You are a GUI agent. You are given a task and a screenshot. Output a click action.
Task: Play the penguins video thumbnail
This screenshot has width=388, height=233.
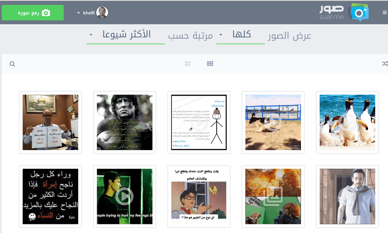coord(347,122)
